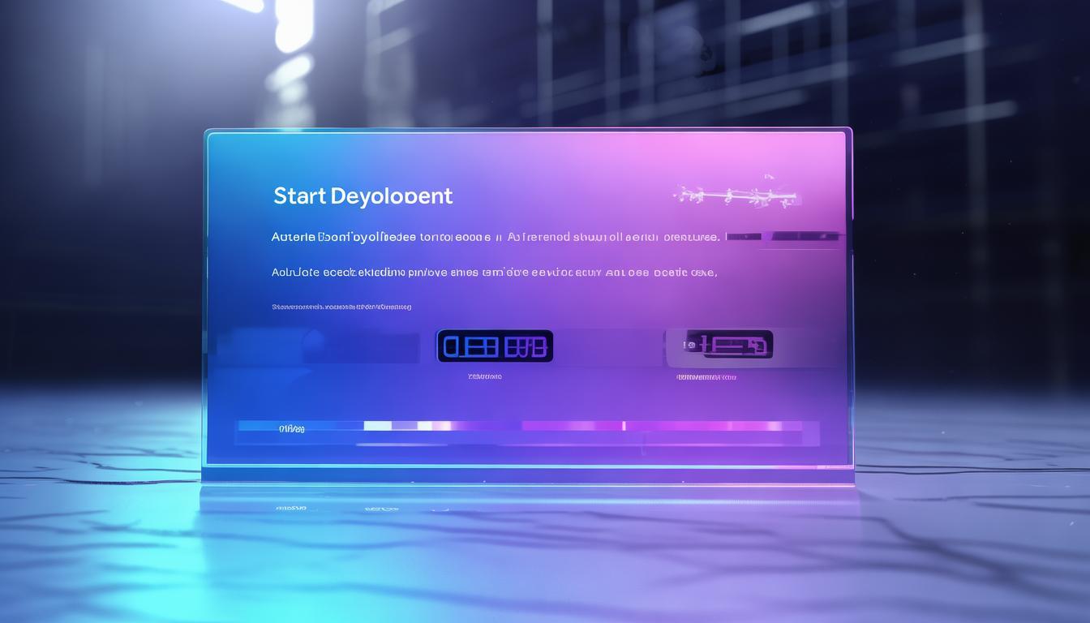Click the percentage label on the progress bar
This screenshot has height=623, width=1090.
point(291,428)
